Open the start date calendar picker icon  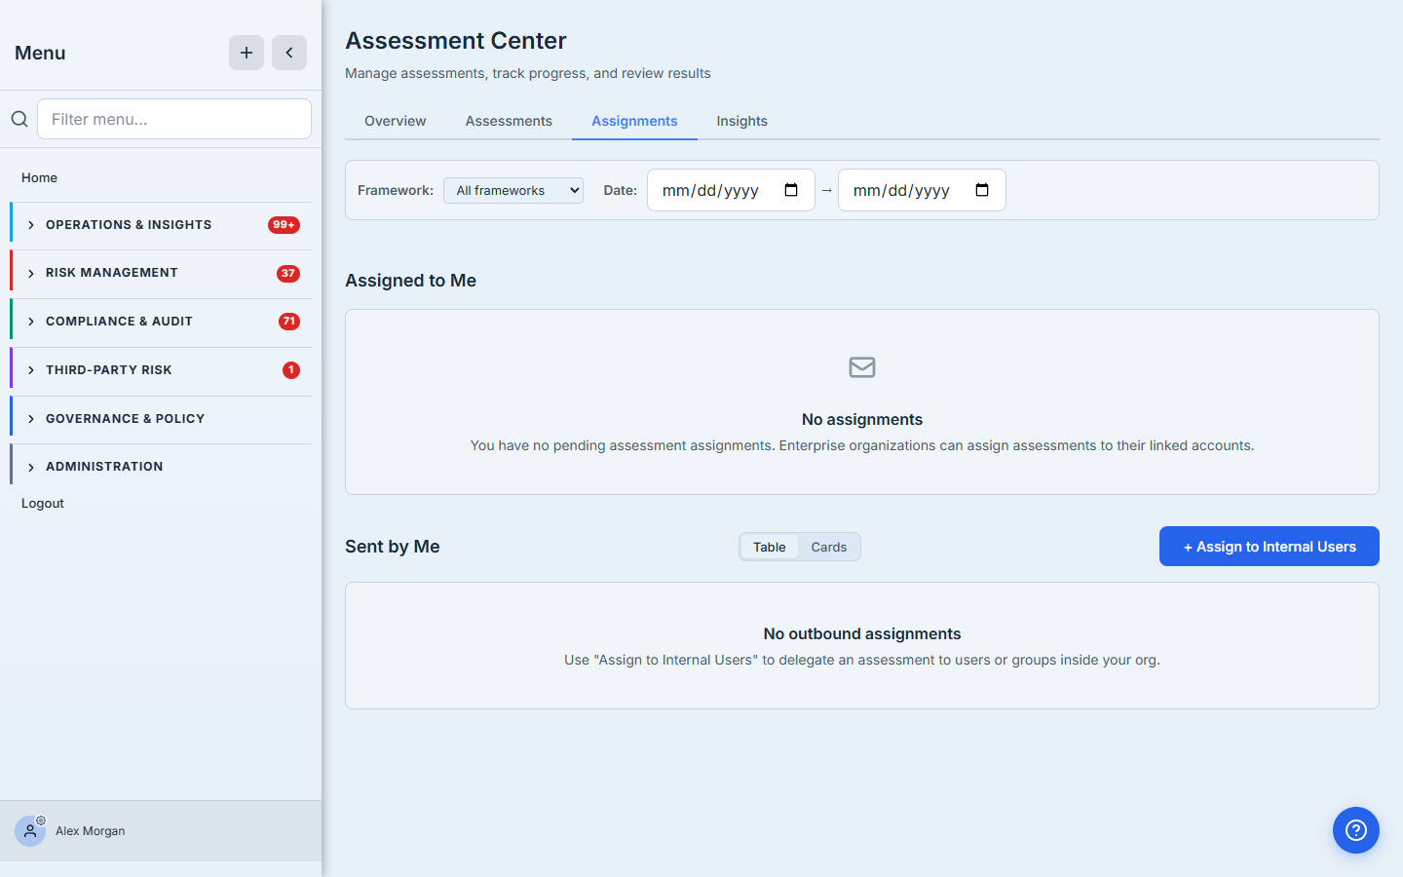(791, 190)
